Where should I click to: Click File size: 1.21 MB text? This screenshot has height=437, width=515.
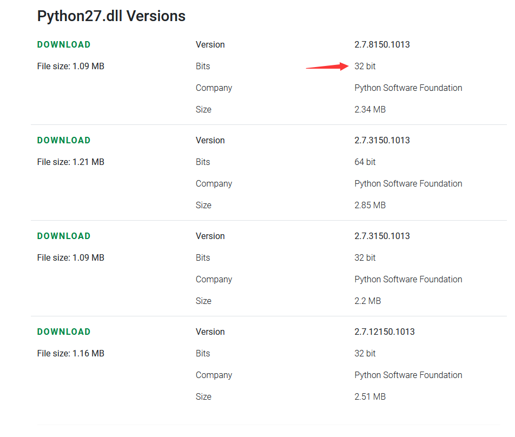[70, 162]
